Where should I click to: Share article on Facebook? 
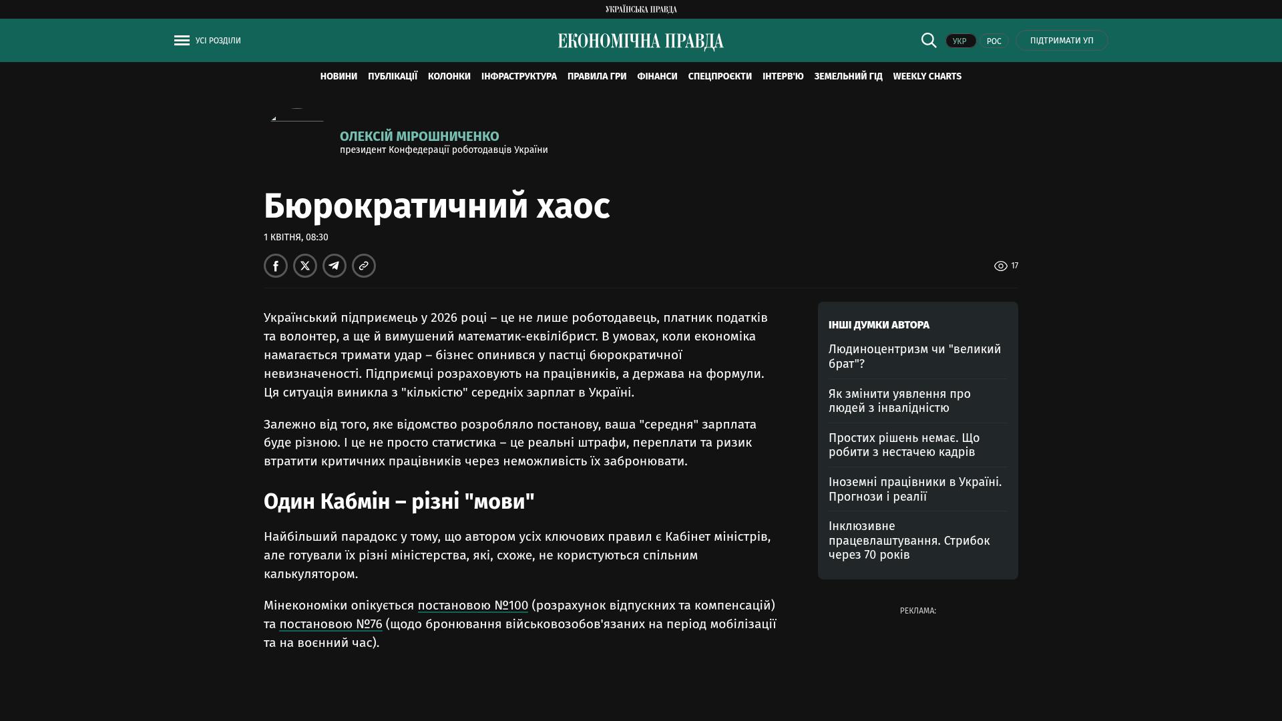(276, 266)
